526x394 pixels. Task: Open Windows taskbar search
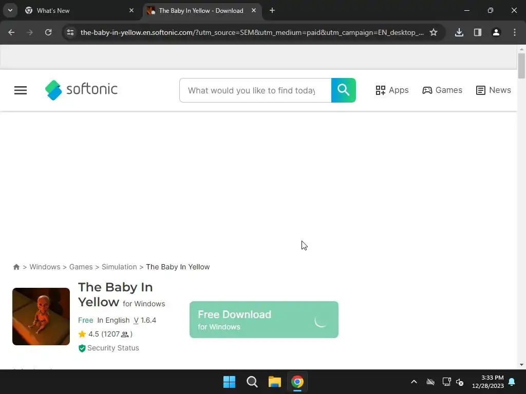coord(252,382)
